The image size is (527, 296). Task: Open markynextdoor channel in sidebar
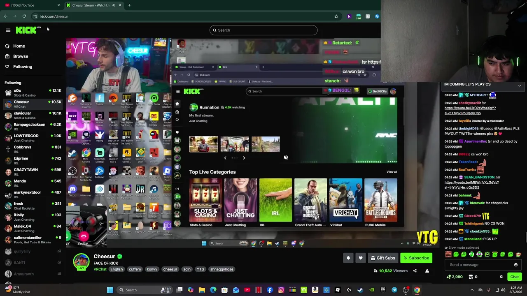pos(33,194)
